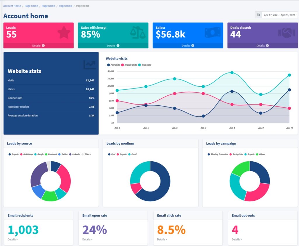
Task: Click the pink Mailchimp slice in Leads by source
Action: point(65,178)
